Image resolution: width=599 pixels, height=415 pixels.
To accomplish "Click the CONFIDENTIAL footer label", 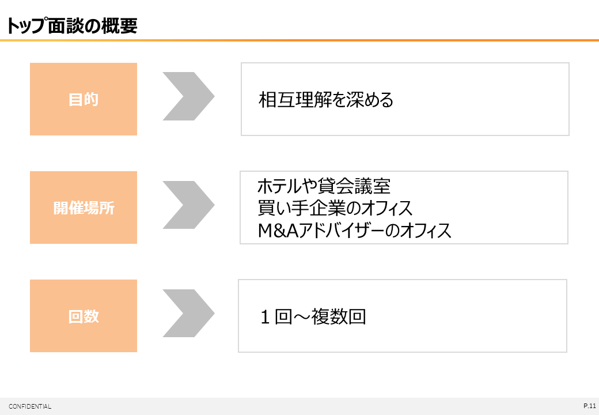I will (30, 406).
